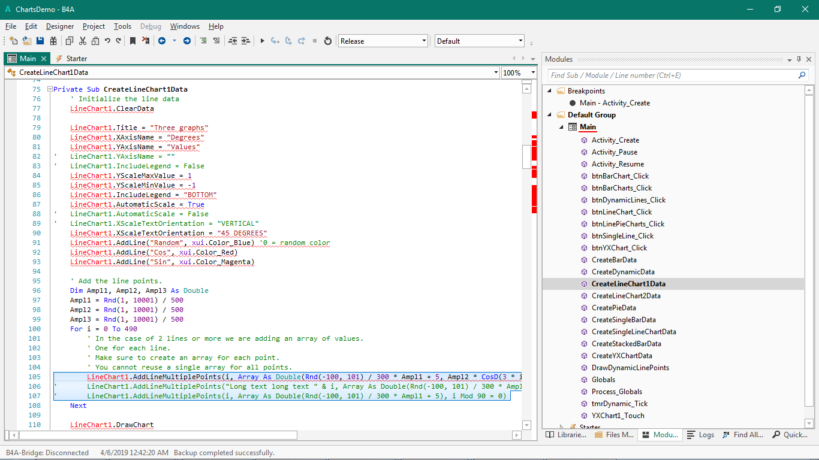Image resolution: width=819 pixels, height=460 pixels.
Task: Open the Release build configuration dropdown
Action: tap(424, 41)
